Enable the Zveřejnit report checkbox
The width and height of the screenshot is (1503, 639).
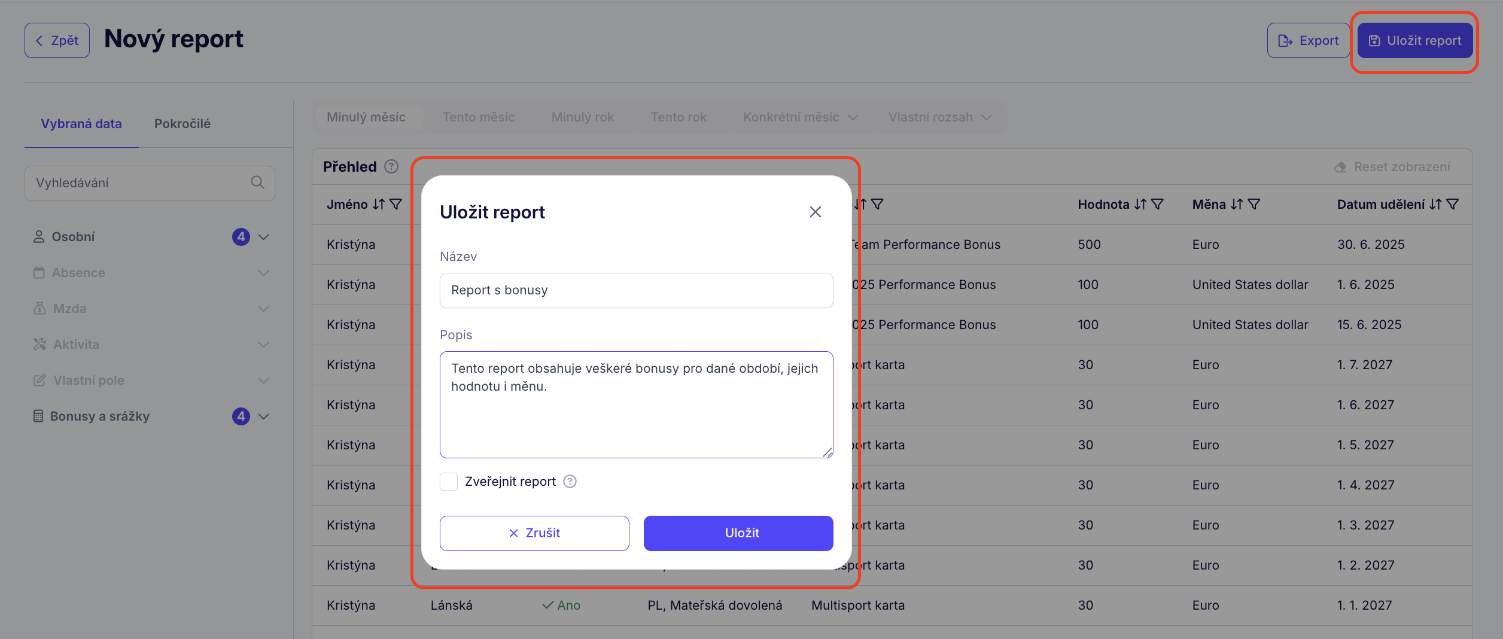(x=449, y=482)
